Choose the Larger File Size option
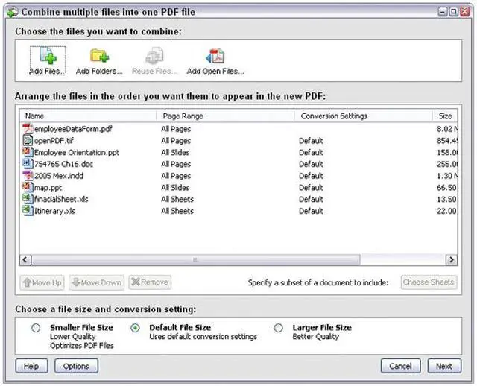This screenshot has height=386, width=477. 278,328
